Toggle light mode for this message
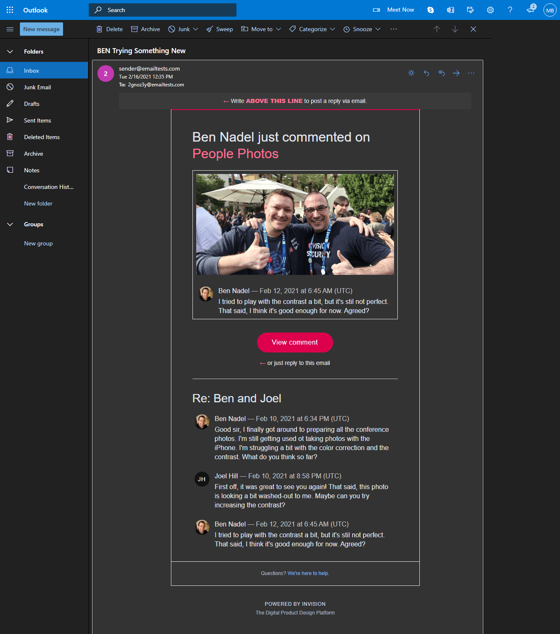Viewport: 560px width, 634px height. click(411, 73)
